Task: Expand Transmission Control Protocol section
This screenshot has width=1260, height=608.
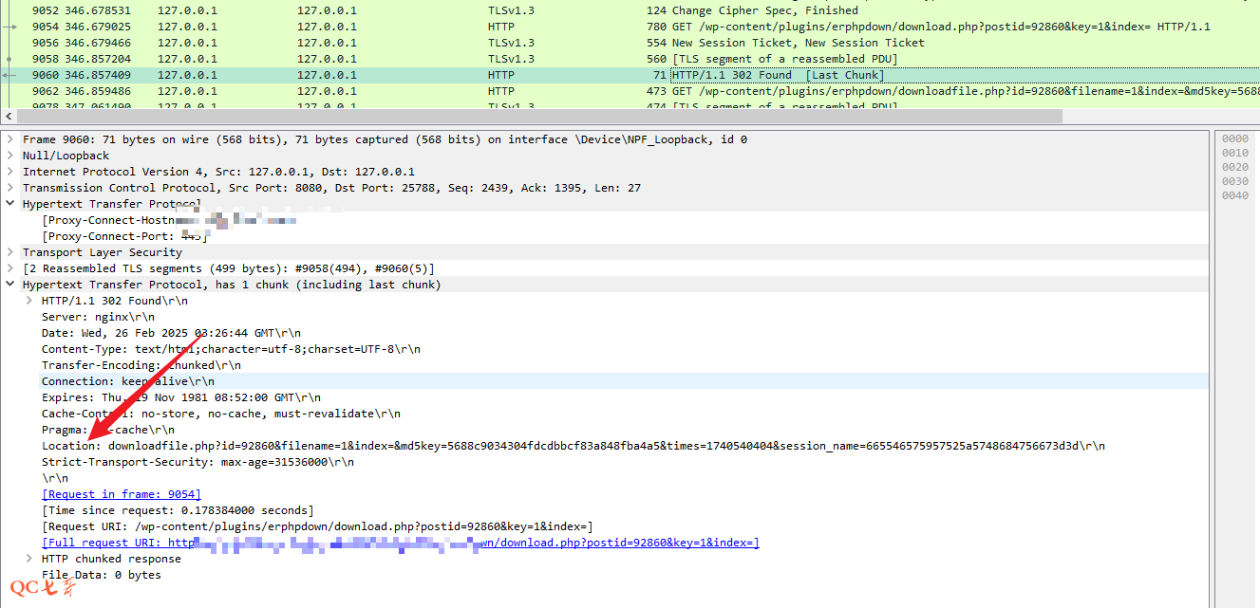Action: (x=10, y=188)
